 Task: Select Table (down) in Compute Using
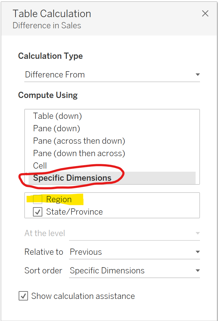coord(58,116)
